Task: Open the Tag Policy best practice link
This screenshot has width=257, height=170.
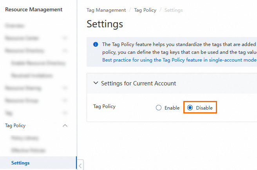Action: pyautogui.click(x=179, y=60)
